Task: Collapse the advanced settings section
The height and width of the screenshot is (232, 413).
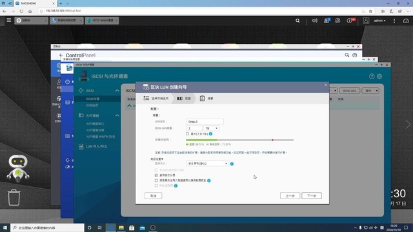Action: [x=157, y=159]
